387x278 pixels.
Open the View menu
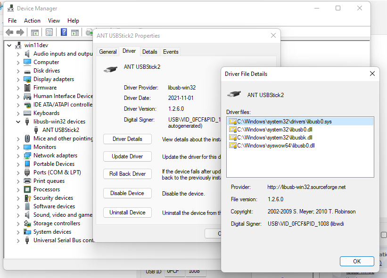click(54, 21)
